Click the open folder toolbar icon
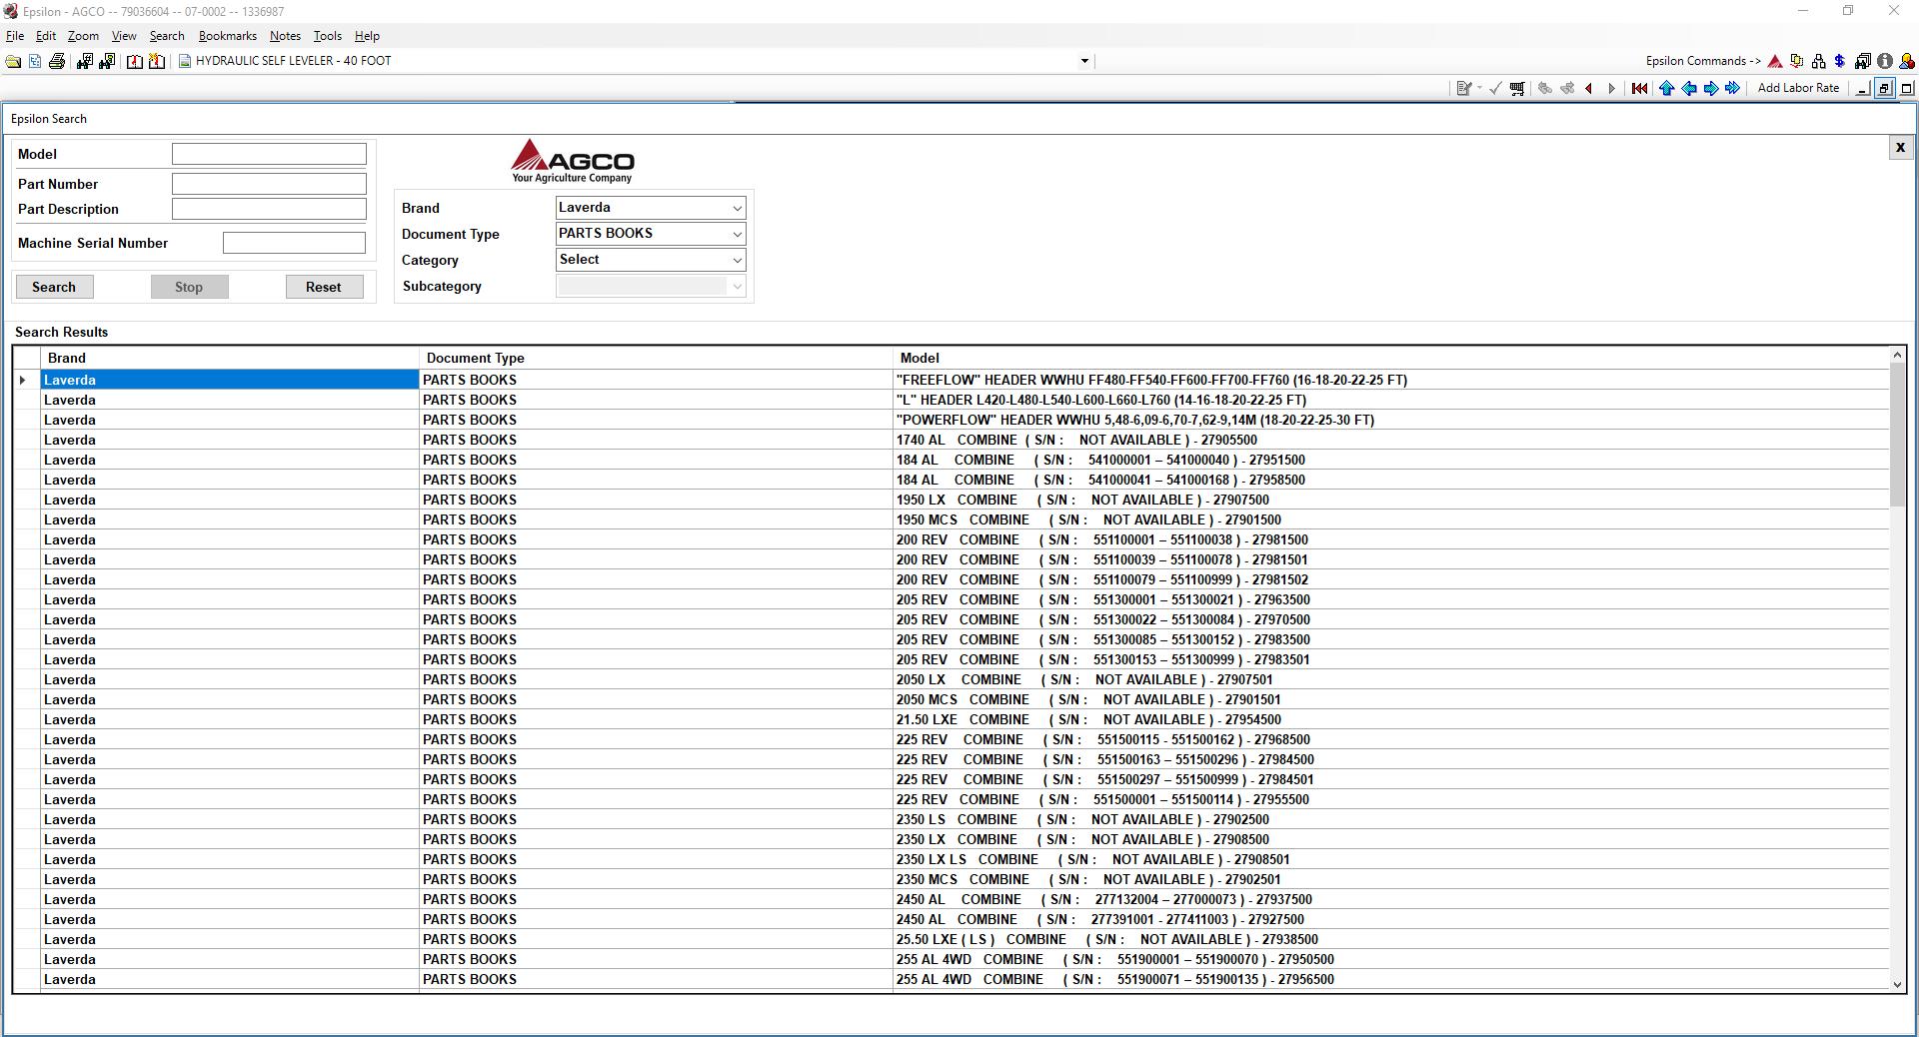 [13, 61]
